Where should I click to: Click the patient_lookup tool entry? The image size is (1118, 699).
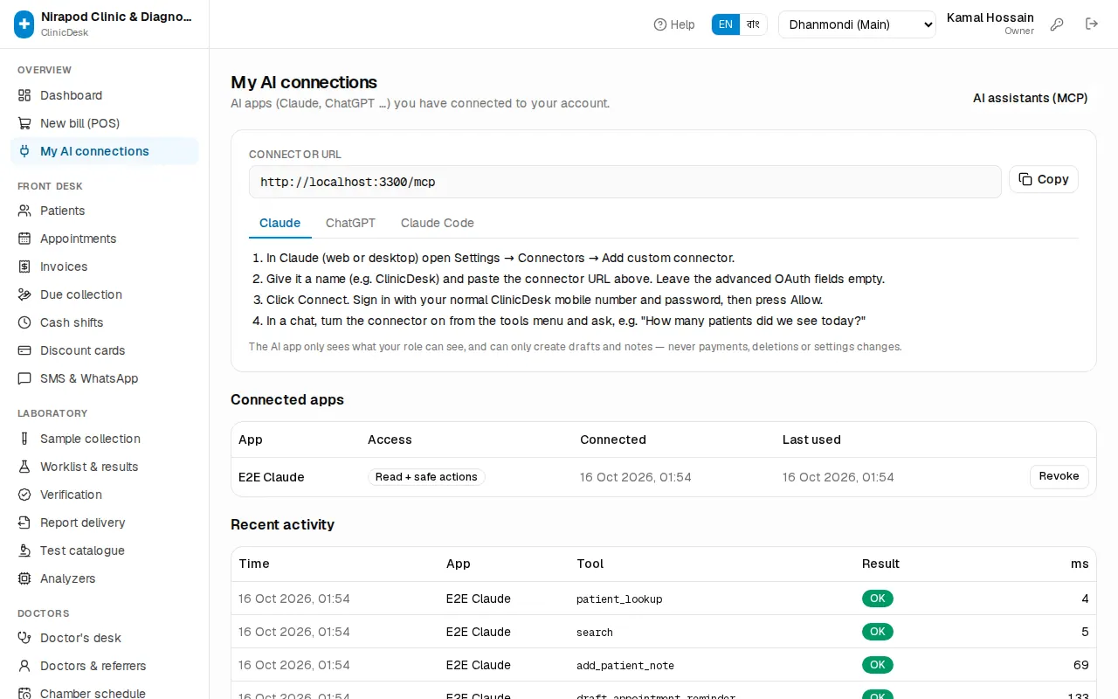tap(619, 599)
